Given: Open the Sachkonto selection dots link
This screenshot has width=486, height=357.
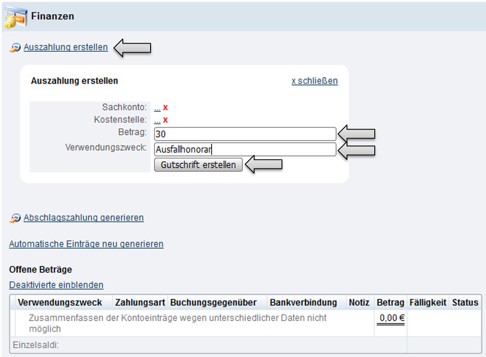Looking at the screenshot, I should tap(157, 108).
